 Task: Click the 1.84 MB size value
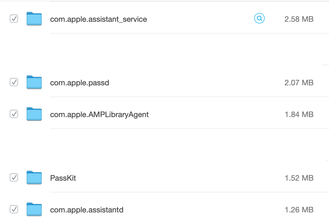coord(299,114)
